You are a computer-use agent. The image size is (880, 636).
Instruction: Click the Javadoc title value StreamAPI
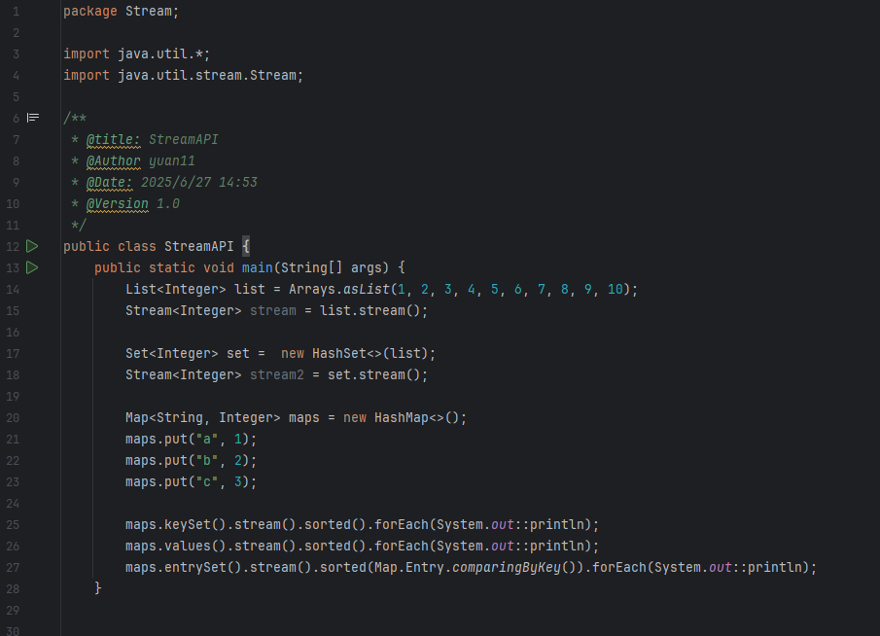pyautogui.click(x=184, y=140)
